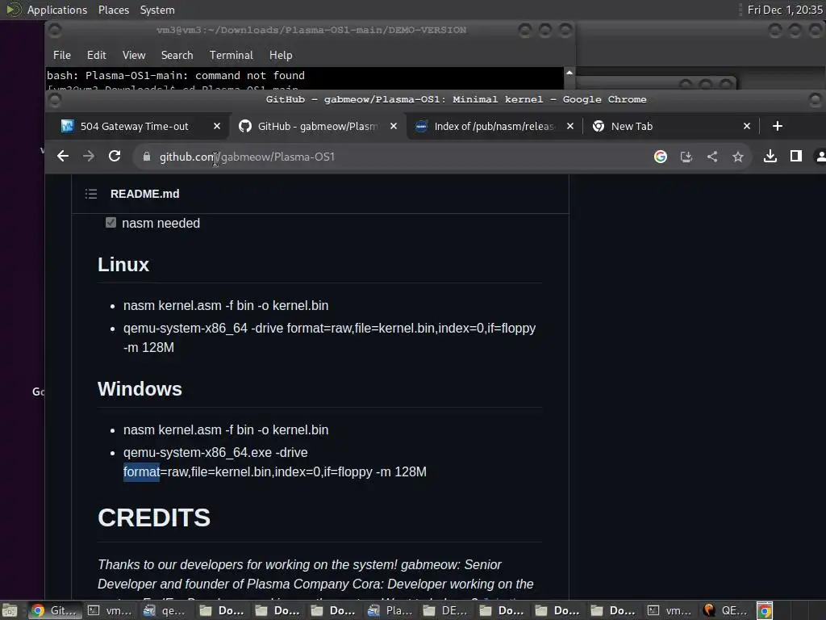Open a new Chrome tab with the plus button
This screenshot has width=826, height=620.
coord(777,126)
